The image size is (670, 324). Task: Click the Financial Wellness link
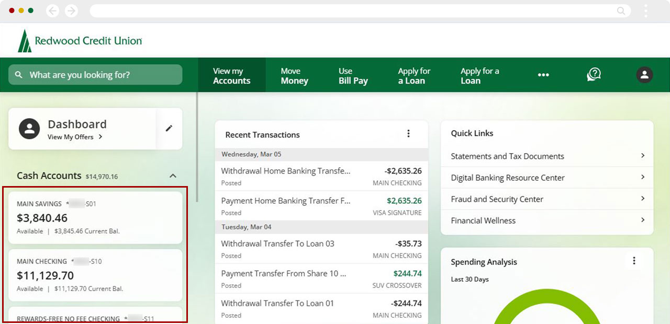pos(483,221)
